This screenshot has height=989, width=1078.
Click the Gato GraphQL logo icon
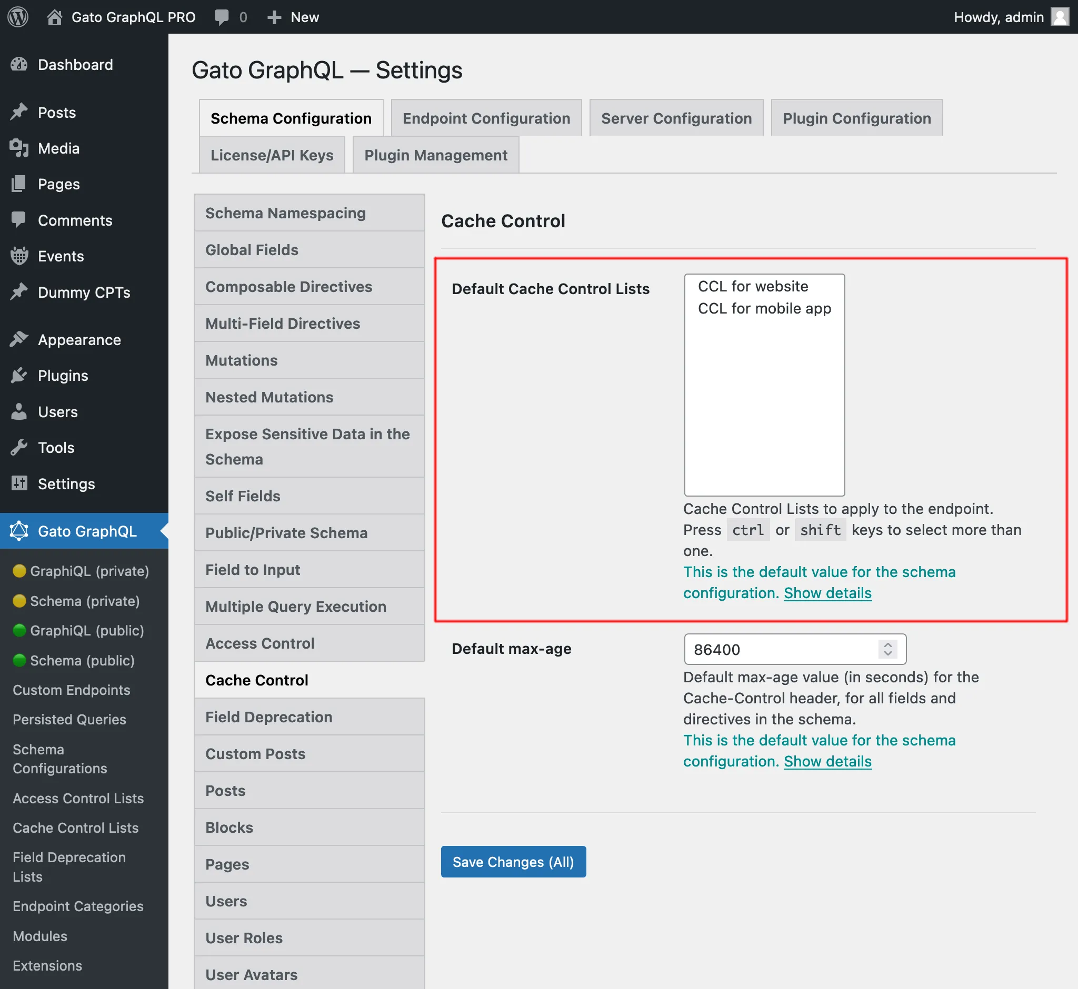tap(19, 531)
